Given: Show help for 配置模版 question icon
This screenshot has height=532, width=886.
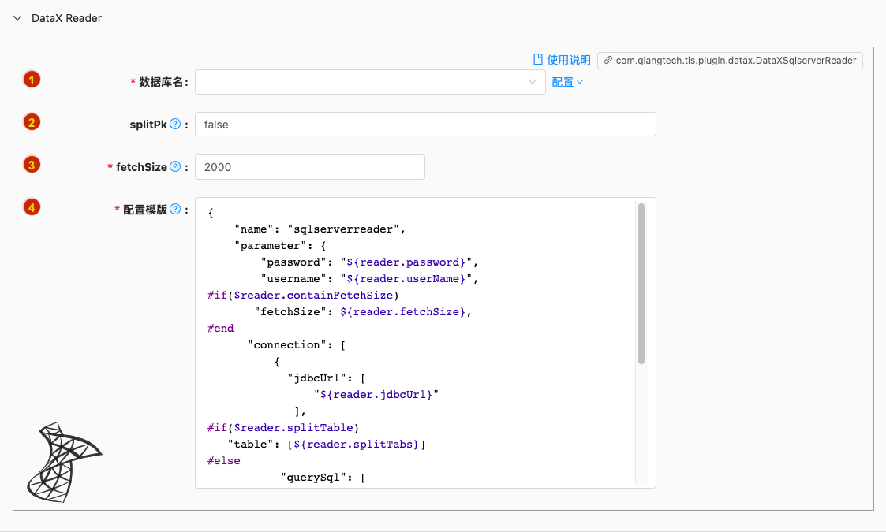Looking at the screenshot, I should 175,209.
